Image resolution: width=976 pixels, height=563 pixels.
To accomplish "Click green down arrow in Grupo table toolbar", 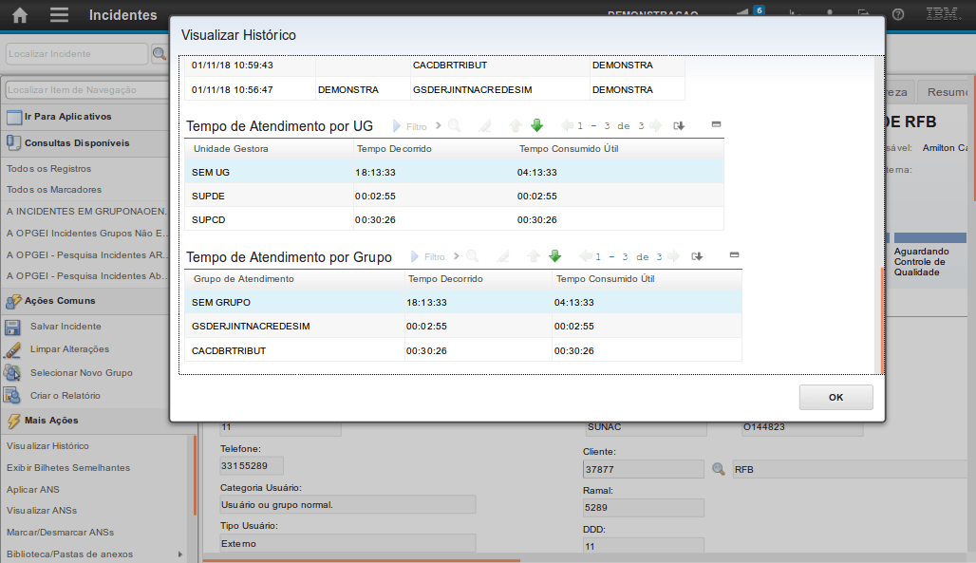I will pyautogui.click(x=555, y=256).
